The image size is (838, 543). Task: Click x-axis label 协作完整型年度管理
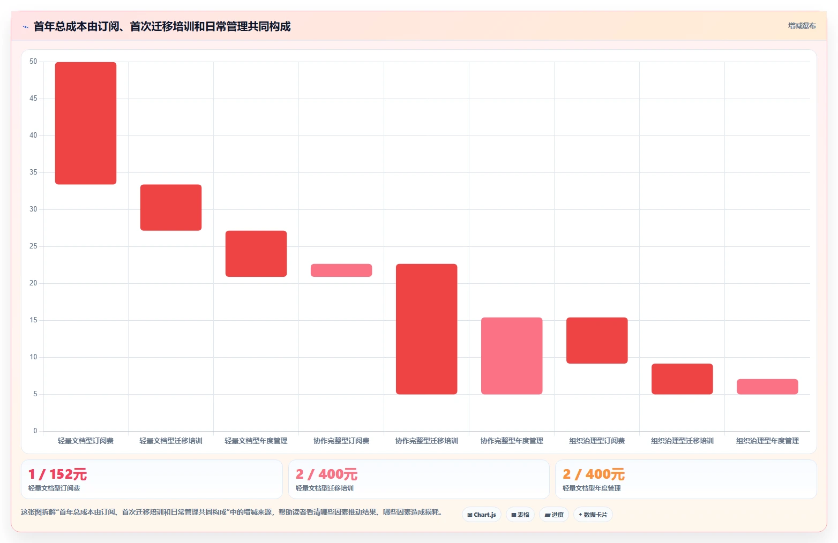pos(512,441)
